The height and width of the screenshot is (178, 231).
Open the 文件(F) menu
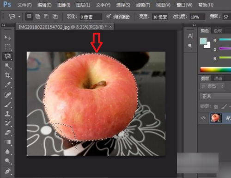point(24,5)
